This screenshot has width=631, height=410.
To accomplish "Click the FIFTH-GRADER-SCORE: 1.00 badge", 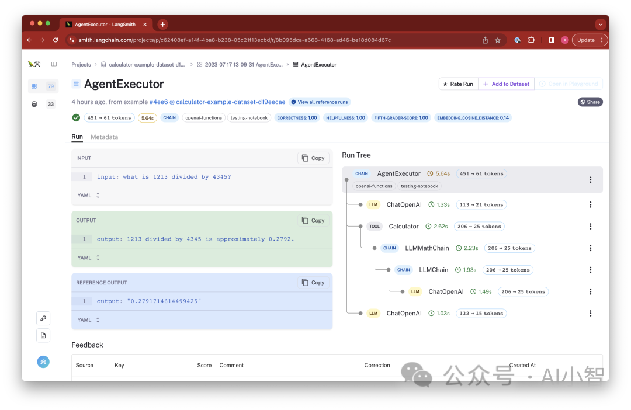I will point(401,118).
